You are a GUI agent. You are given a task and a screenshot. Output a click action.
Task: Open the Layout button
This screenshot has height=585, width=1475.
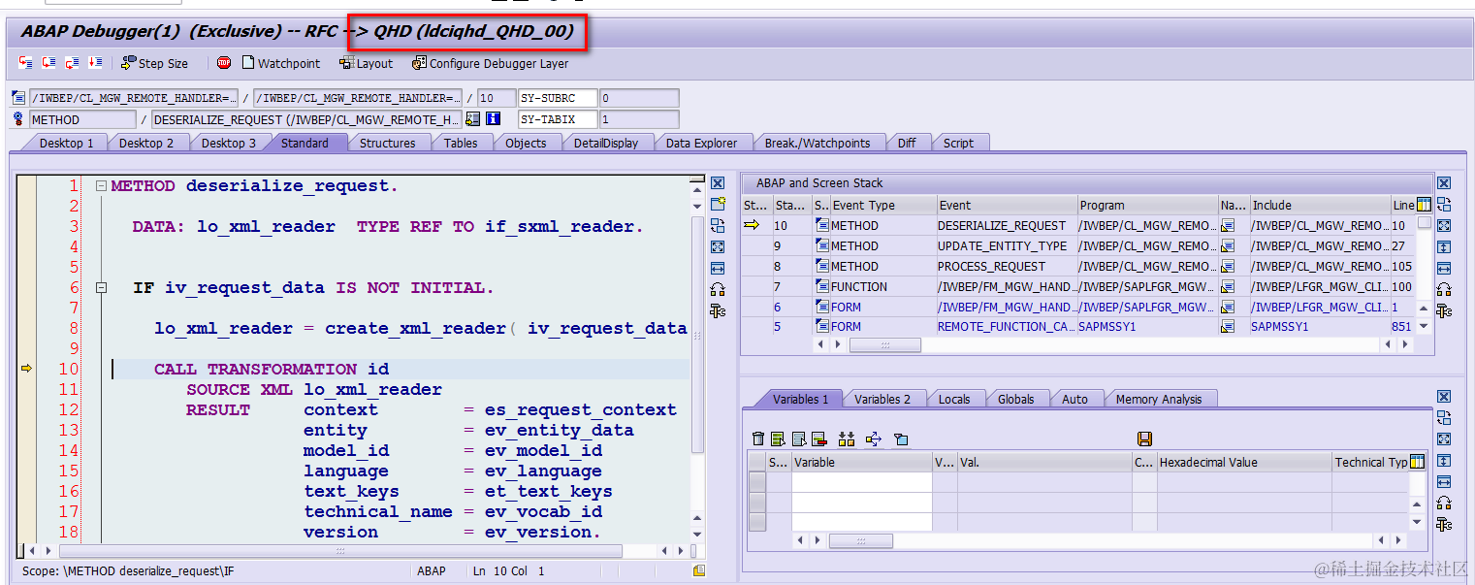(x=367, y=63)
